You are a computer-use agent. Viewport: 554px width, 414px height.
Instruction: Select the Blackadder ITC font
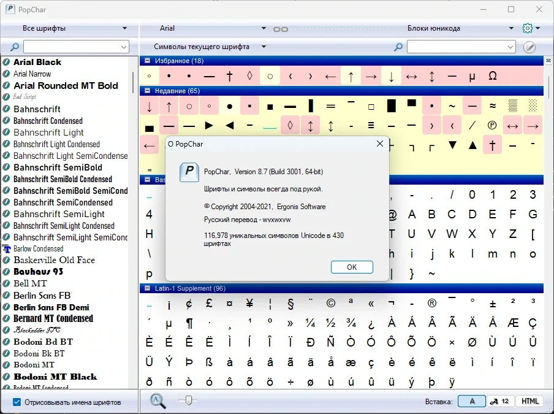37,330
